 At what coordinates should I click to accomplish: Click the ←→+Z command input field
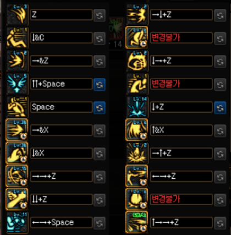coord(182,176)
